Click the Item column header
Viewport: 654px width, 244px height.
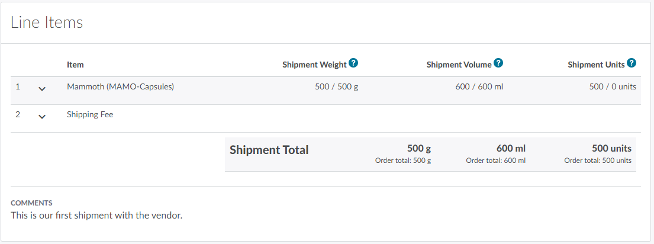pos(75,65)
